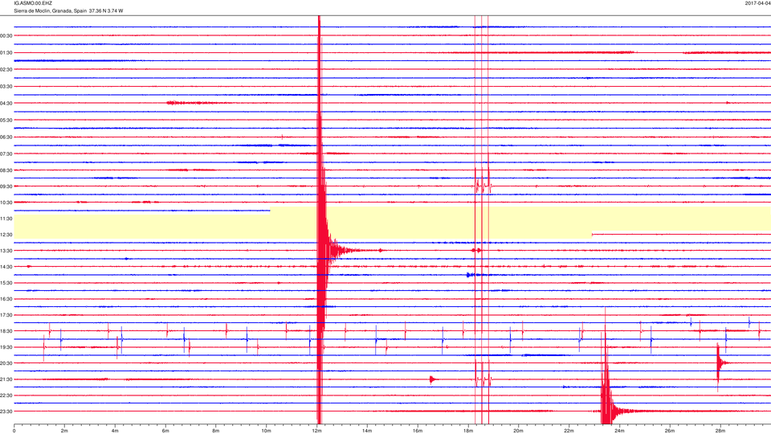Click the Sierra de Moclin location text

click(x=68, y=10)
